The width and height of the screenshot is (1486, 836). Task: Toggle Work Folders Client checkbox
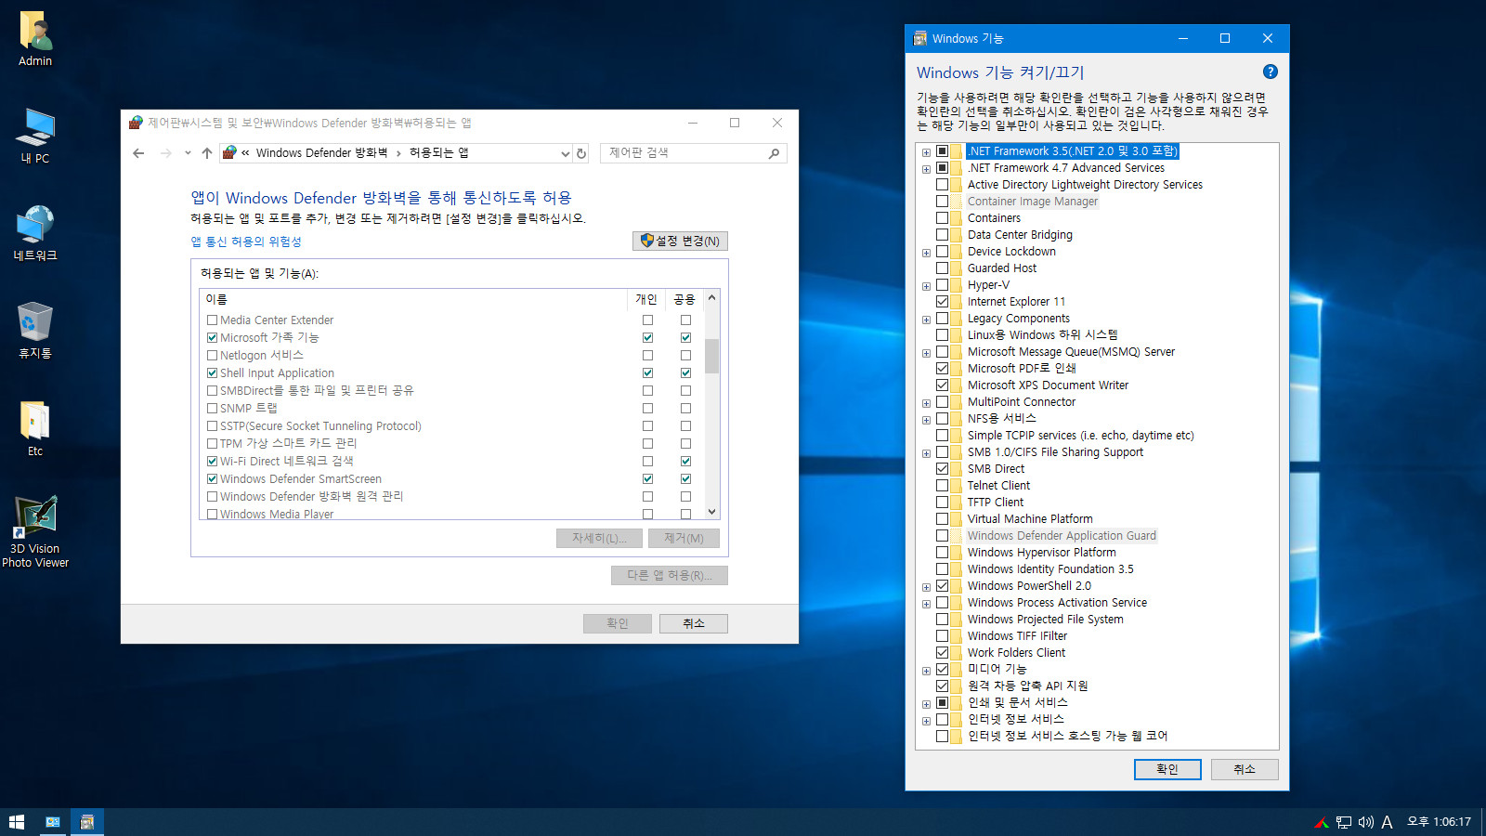click(942, 653)
